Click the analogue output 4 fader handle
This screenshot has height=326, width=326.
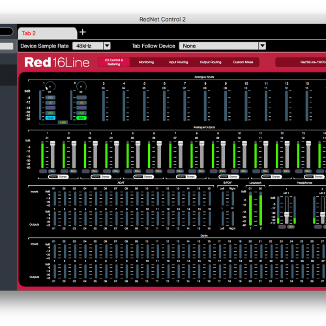pyautogui.click(x=117, y=143)
